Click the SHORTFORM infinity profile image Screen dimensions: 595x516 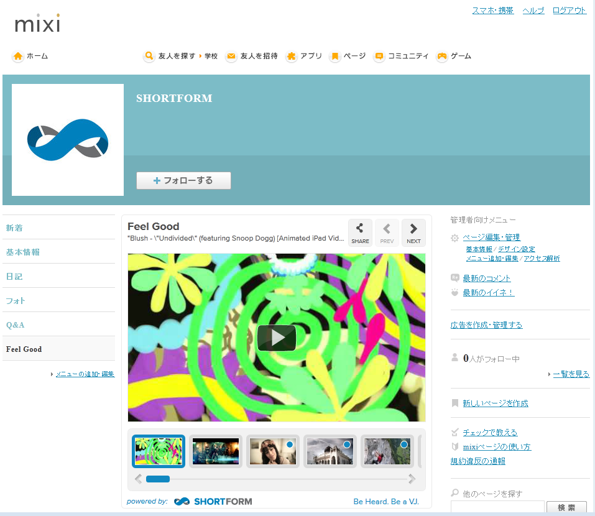(68, 140)
